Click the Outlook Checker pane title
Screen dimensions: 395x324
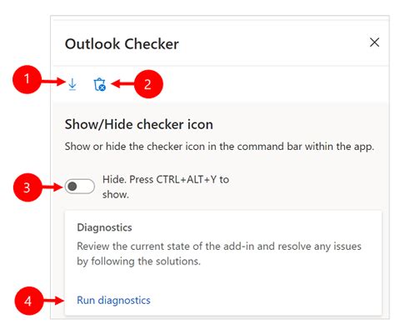[122, 44]
